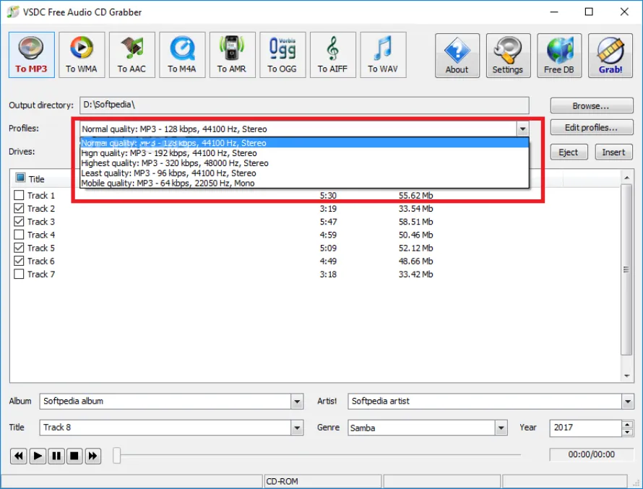Viewport: 643px width, 489px height.
Task: Uncheck the Track 2 checkbox
Action: click(x=19, y=208)
